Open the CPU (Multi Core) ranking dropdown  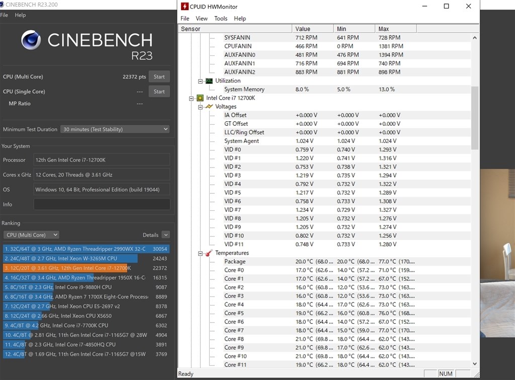pyautogui.click(x=31, y=235)
